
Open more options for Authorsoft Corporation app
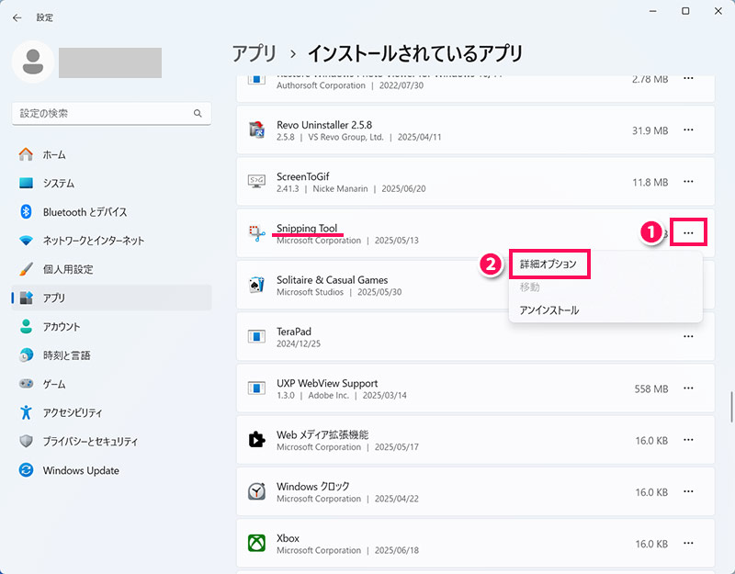click(x=688, y=78)
